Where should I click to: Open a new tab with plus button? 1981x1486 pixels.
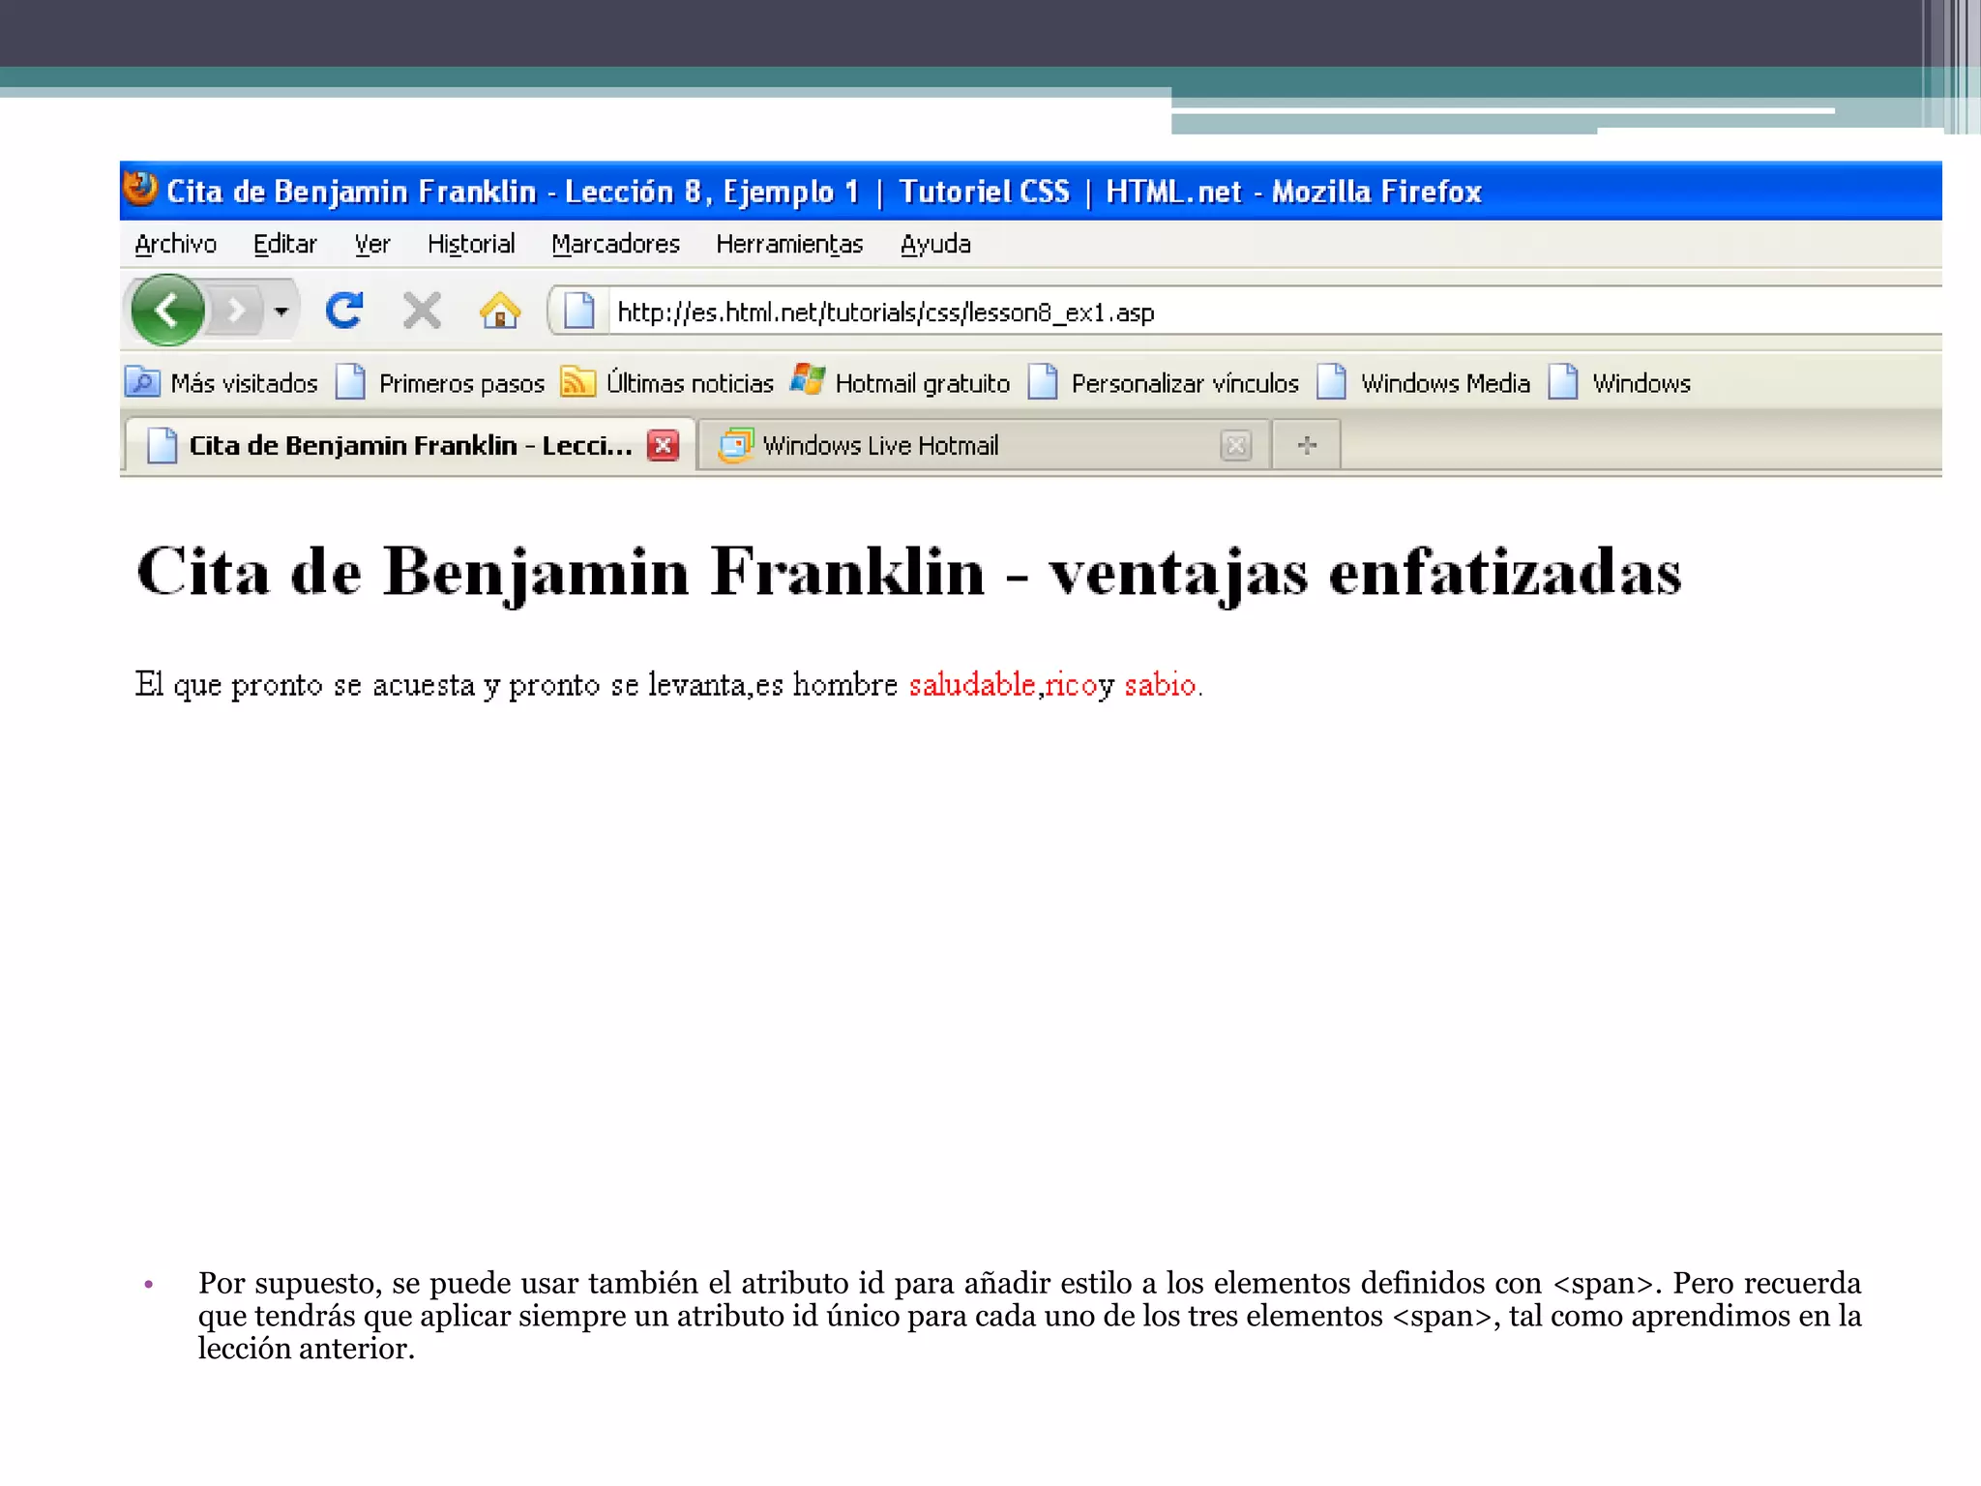1307,445
